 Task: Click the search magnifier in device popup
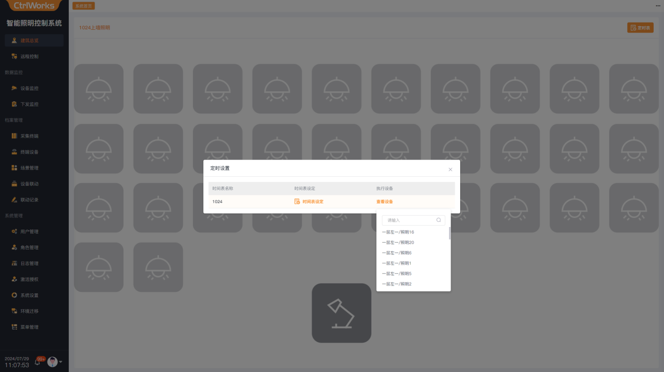(438, 220)
